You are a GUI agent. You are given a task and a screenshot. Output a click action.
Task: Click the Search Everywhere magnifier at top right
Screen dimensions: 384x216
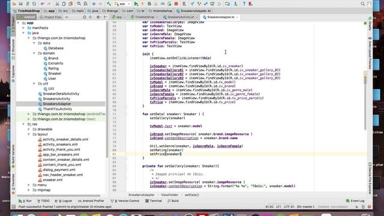coord(362,4)
